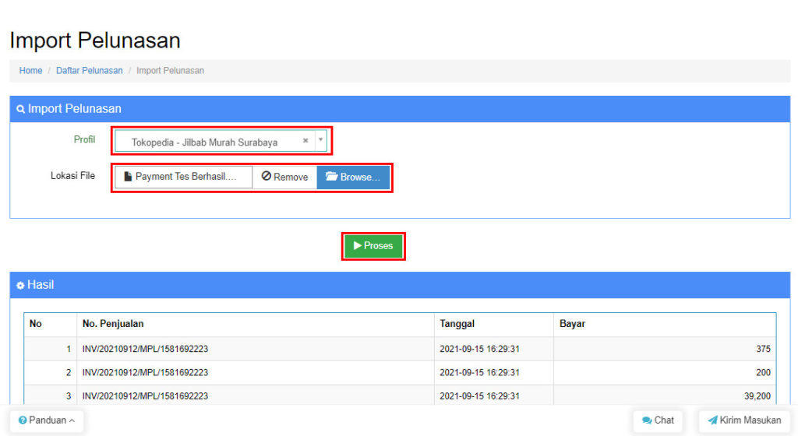The image size is (798, 436).
Task: Click the Payment Tes Berhasil file name field
Action: (184, 177)
